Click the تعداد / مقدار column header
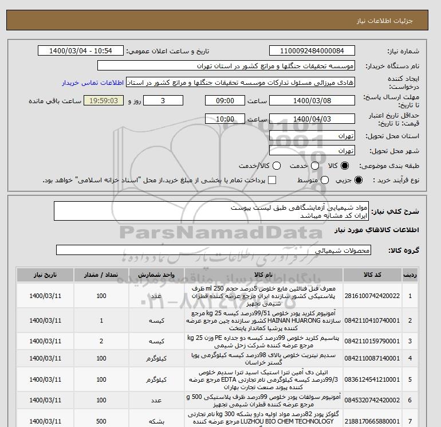 tap(101, 275)
